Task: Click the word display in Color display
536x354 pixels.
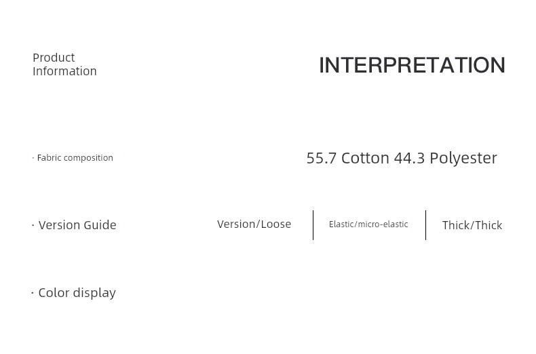Action: [x=94, y=293]
